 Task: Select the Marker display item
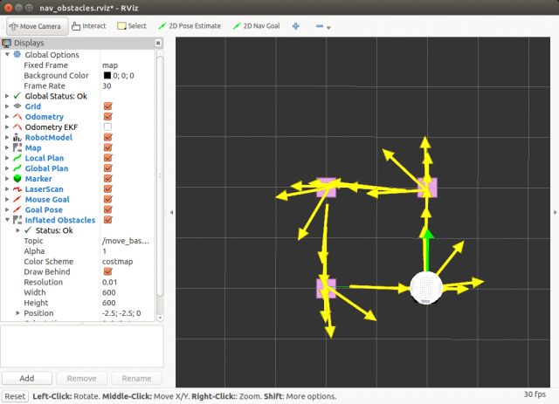38,179
